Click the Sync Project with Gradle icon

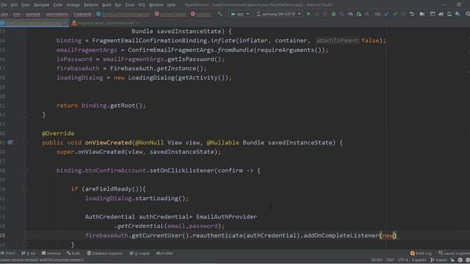(x=441, y=14)
